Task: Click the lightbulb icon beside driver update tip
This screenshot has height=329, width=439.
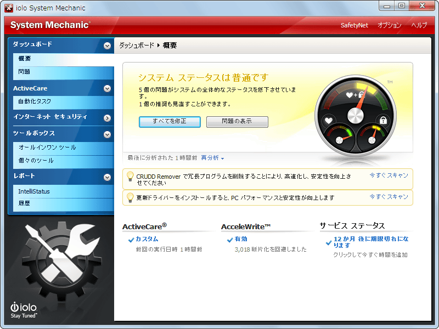Action: [x=130, y=197]
